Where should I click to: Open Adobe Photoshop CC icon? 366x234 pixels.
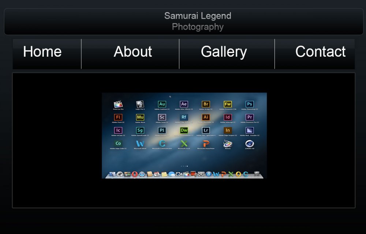[x=250, y=105]
